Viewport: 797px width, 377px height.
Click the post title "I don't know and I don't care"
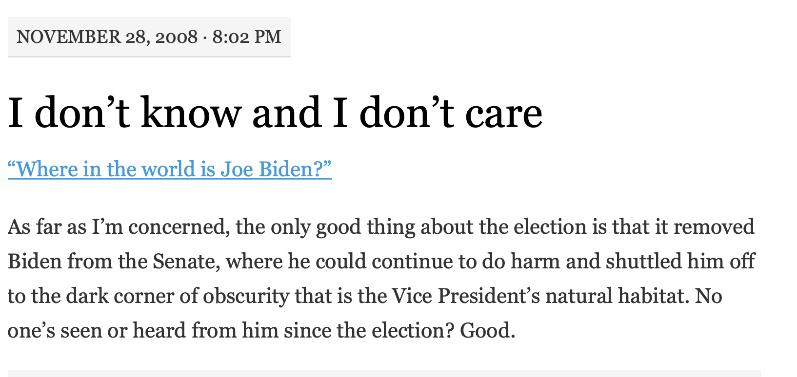[275, 113]
